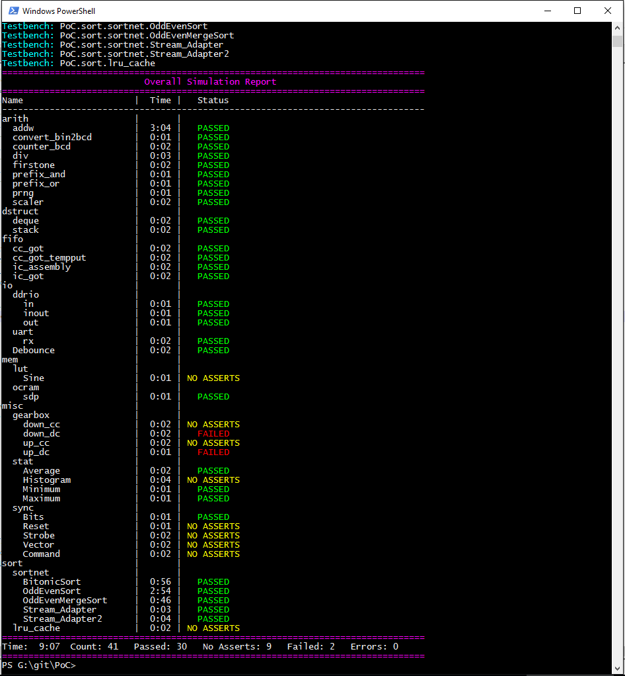This screenshot has height=676, width=625.
Task: Click the 'uart' subgroup name
Action: pos(23,332)
